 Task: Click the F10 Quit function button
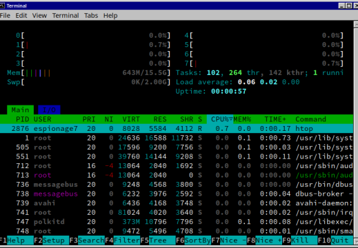tap(335, 240)
